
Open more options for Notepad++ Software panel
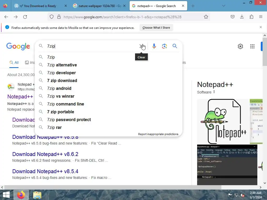pyautogui.click(x=214, y=92)
